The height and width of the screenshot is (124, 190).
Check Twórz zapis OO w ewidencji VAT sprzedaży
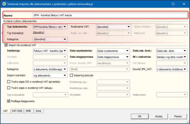9,82
